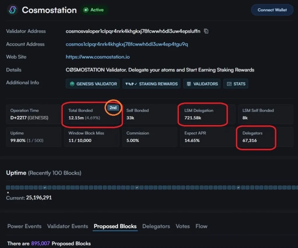Visit the cosmostation.io website link

98,57
